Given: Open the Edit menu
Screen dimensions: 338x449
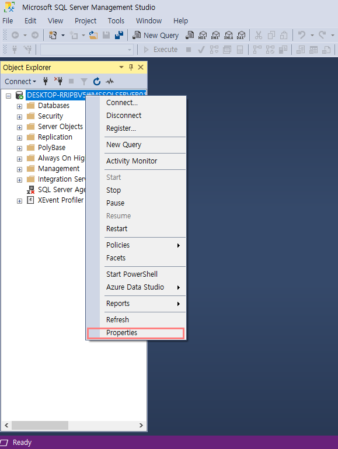Looking at the screenshot, I should pyautogui.click(x=30, y=21).
